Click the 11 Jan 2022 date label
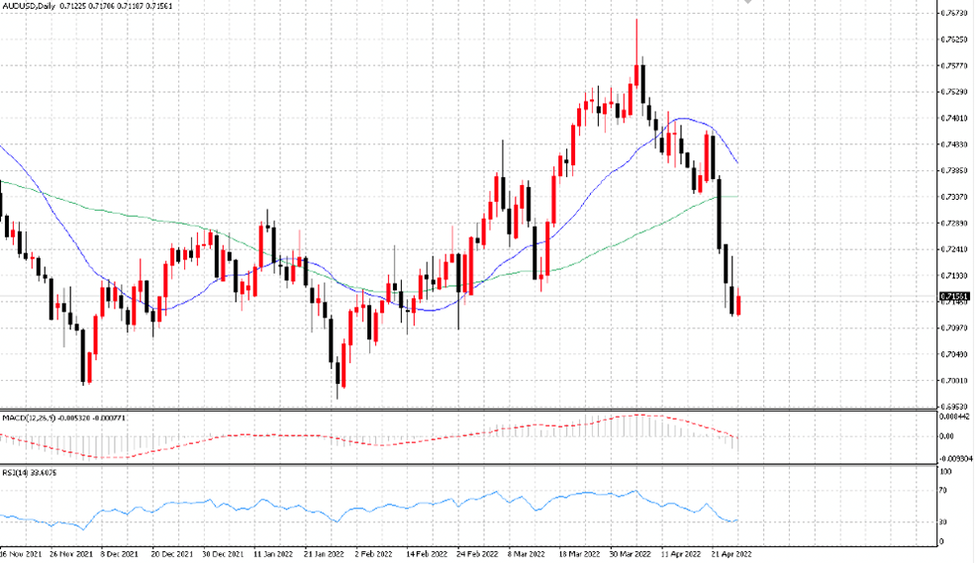The width and height of the screenshot is (975, 563). 273,554
